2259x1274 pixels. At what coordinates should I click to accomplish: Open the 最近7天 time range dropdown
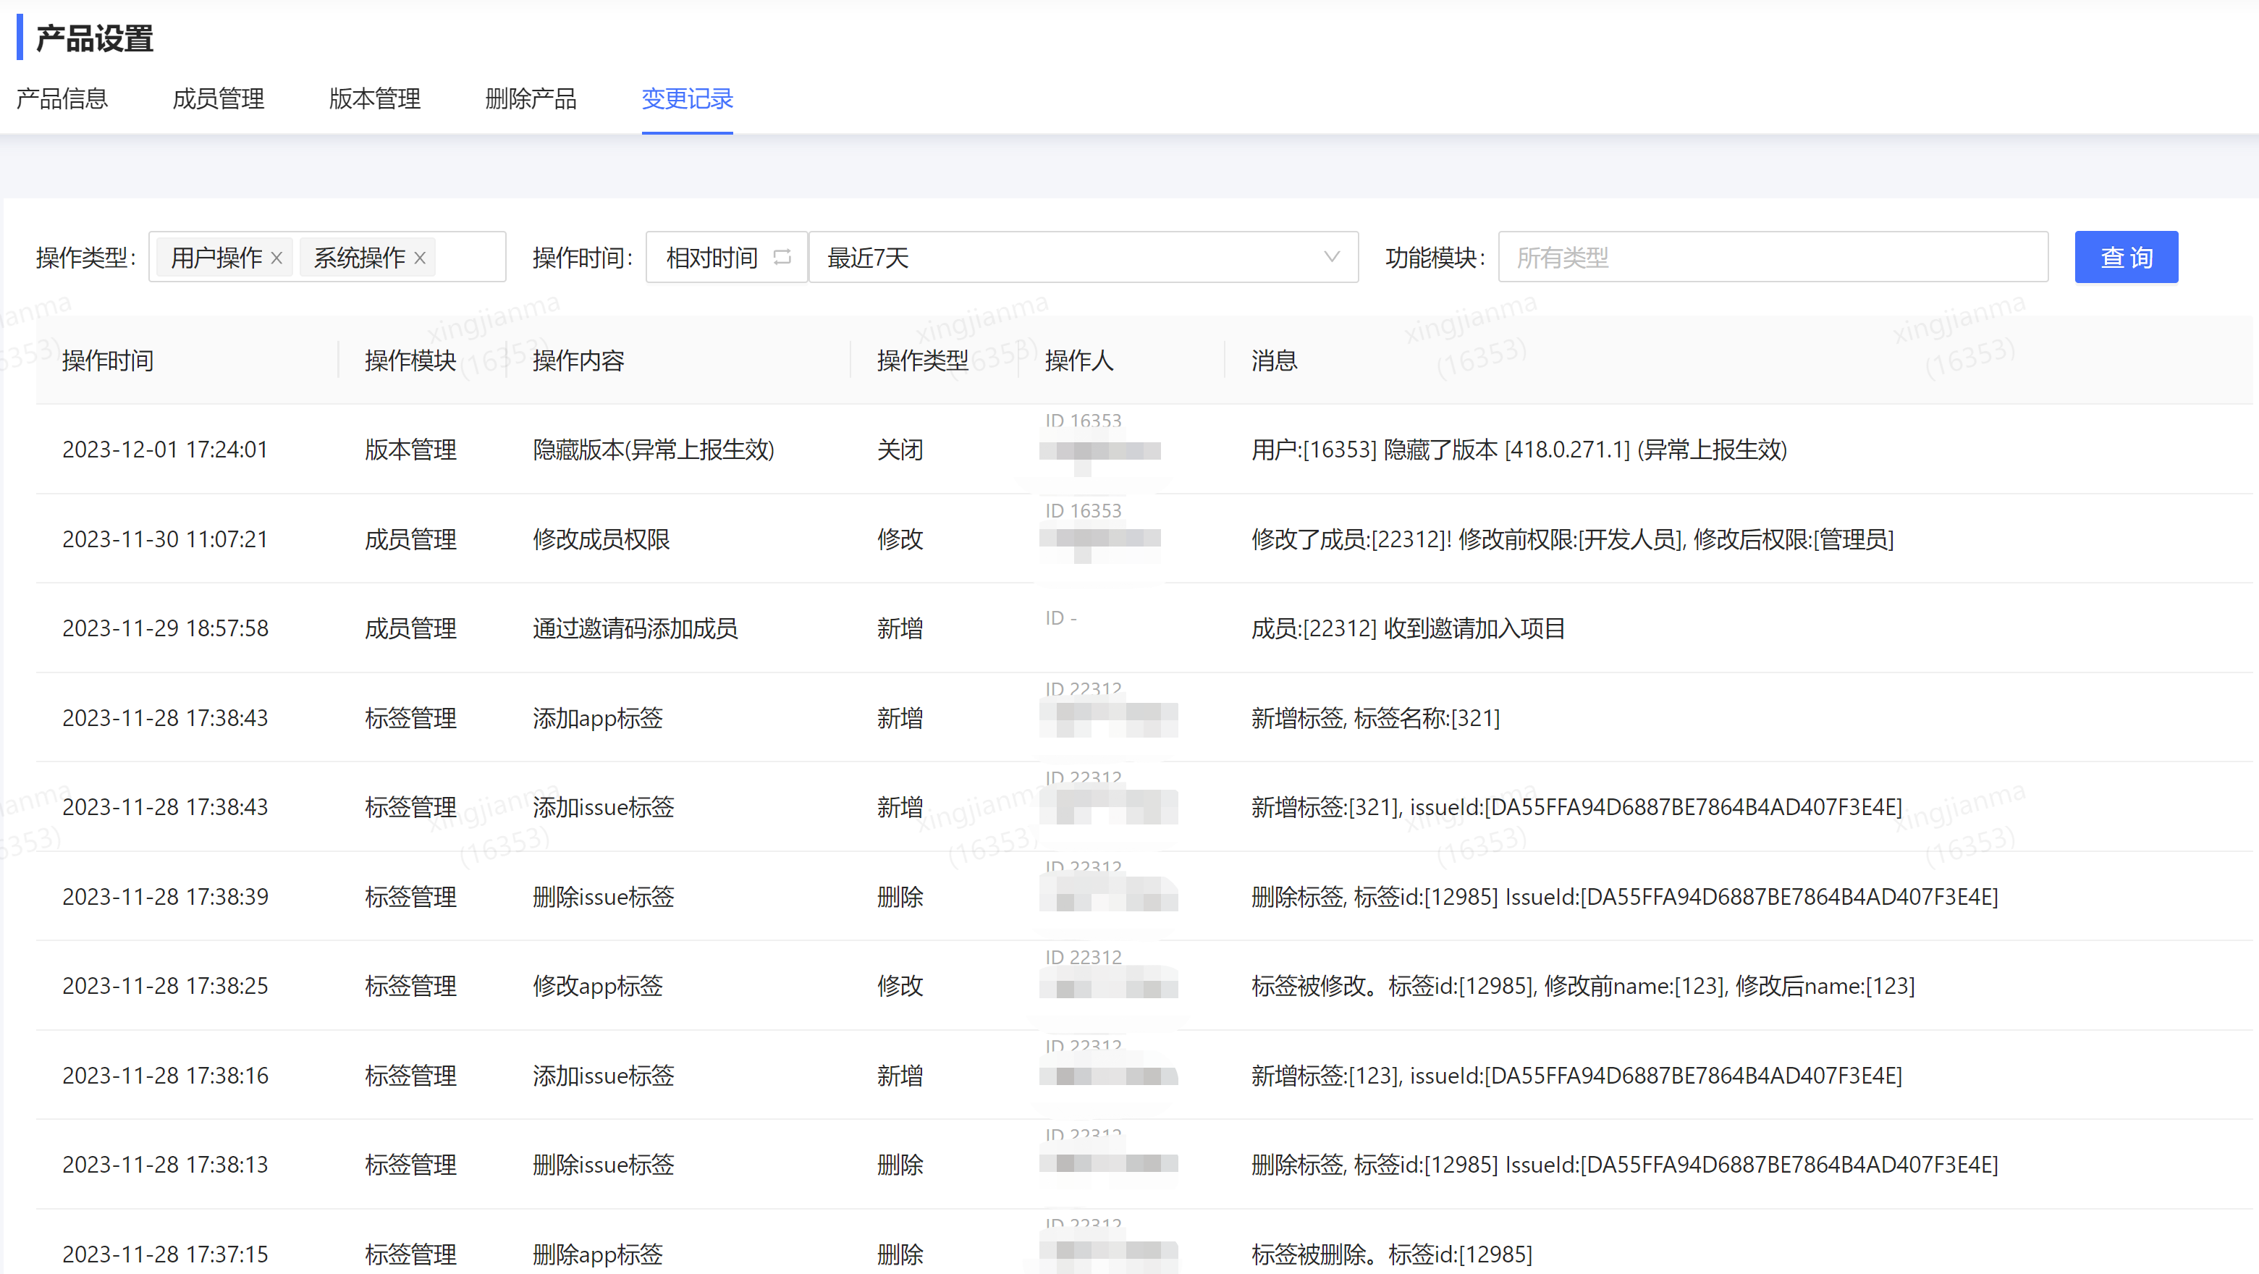[x=1083, y=257]
